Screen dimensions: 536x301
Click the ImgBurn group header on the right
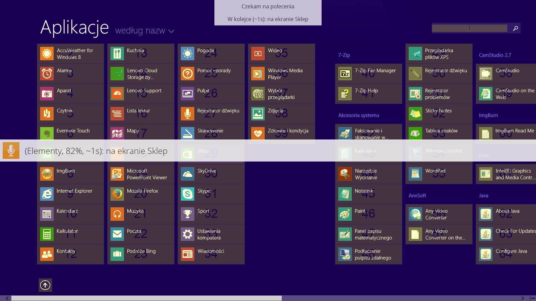point(488,115)
